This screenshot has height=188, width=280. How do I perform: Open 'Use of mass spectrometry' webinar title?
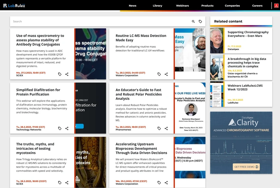coord(40,40)
